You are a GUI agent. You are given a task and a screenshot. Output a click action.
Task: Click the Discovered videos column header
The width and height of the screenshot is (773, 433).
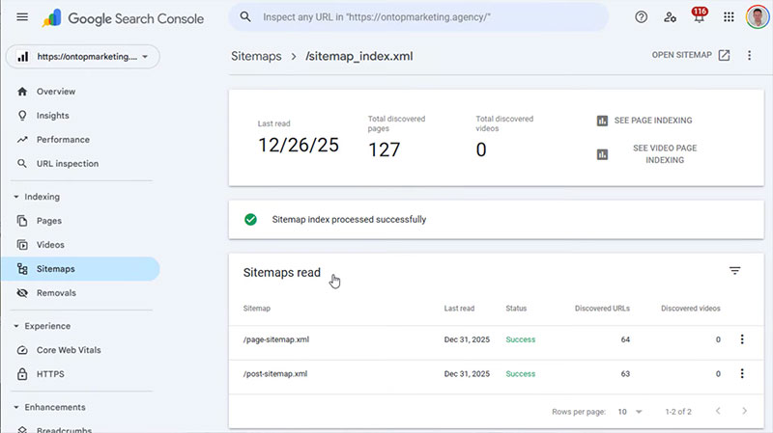[x=691, y=309]
